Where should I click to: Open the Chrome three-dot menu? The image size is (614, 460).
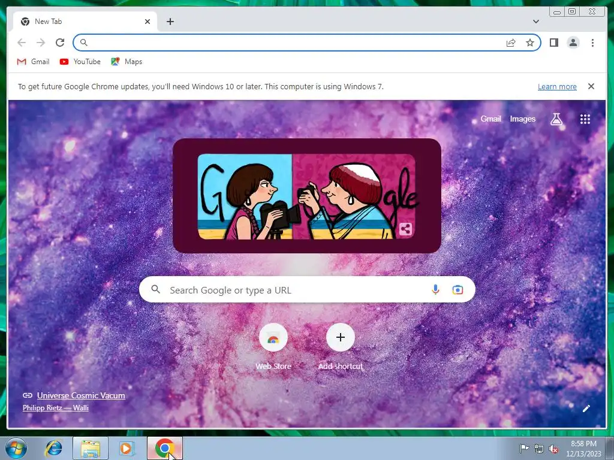[592, 43]
